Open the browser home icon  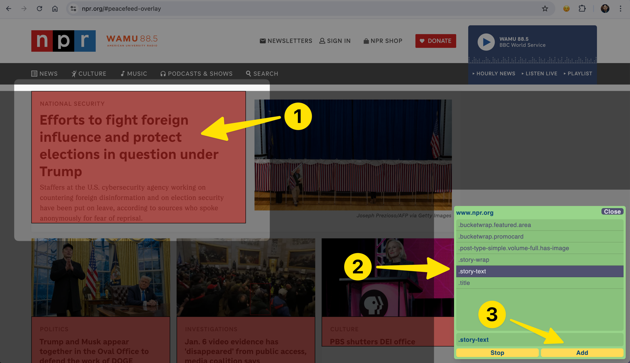tap(55, 9)
